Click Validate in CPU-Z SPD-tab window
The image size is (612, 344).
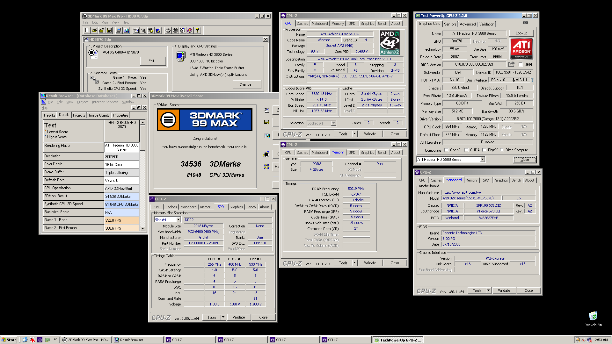point(239,317)
